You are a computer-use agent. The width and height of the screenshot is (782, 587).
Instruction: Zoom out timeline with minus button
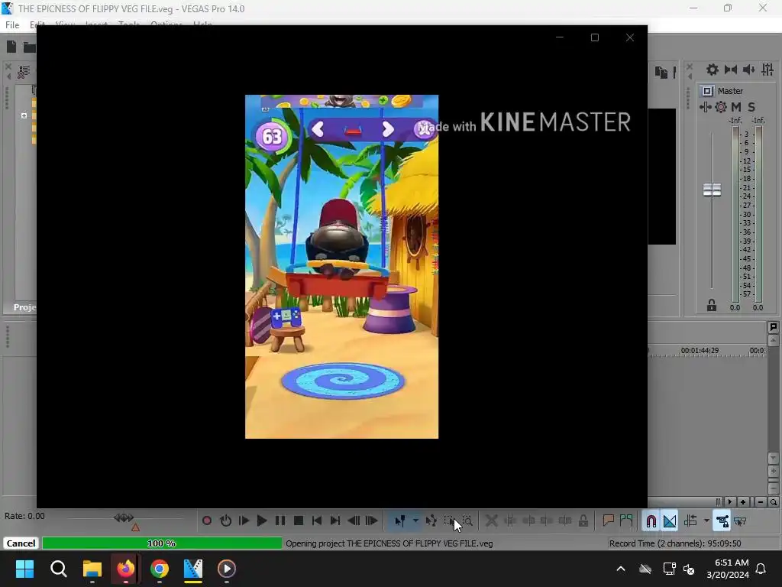761,502
